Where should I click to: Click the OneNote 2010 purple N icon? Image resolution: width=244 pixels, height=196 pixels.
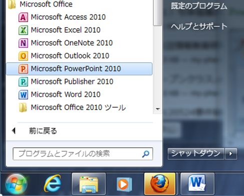point(23,43)
